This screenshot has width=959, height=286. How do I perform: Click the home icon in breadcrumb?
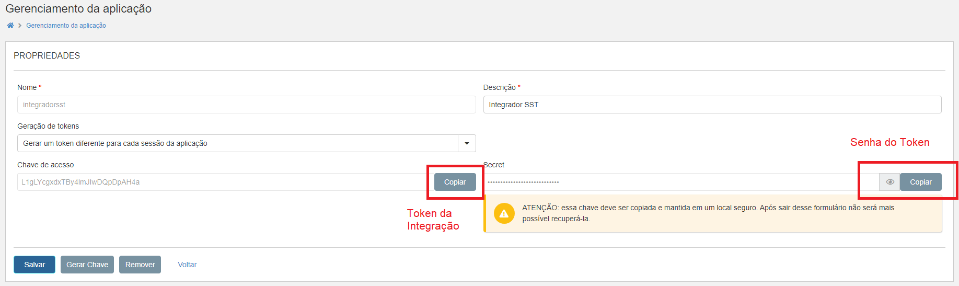tap(10, 26)
